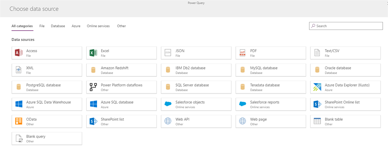The width and height of the screenshot is (388, 158).
Task: Show the Online services category tab
Action: coord(98,26)
